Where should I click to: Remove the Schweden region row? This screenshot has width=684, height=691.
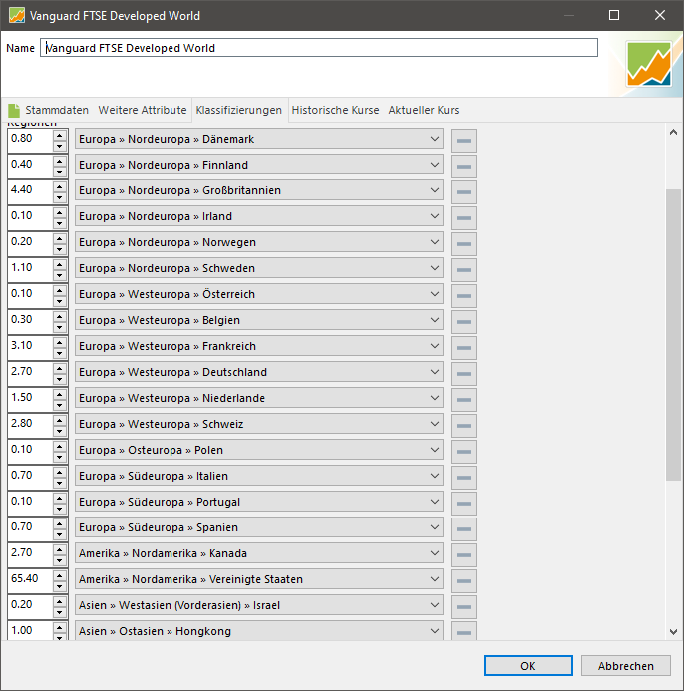[464, 270]
